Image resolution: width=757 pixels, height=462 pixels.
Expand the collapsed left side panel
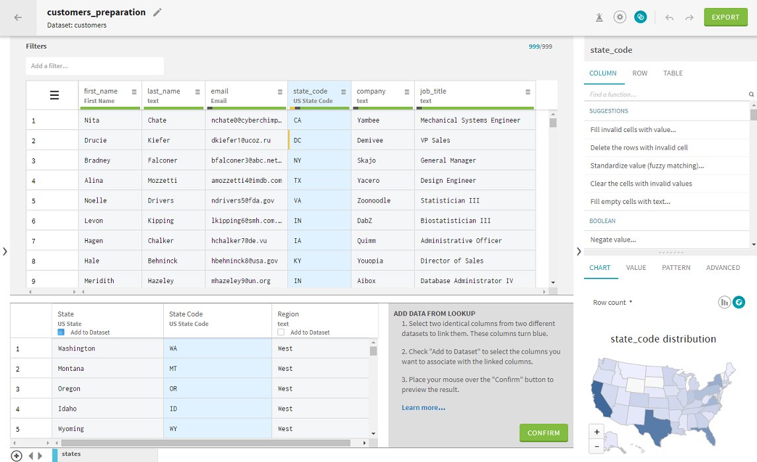tap(5, 251)
